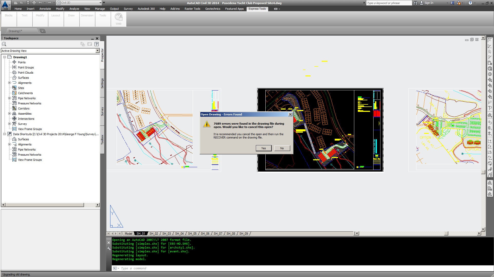Click the drawing area scroll-down arrow

coord(483,229)
